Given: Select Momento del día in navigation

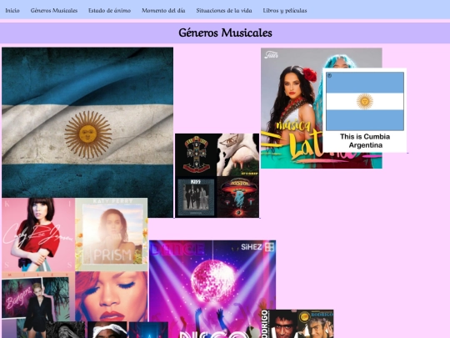Looking at the screenshot, I should [163, 10].
